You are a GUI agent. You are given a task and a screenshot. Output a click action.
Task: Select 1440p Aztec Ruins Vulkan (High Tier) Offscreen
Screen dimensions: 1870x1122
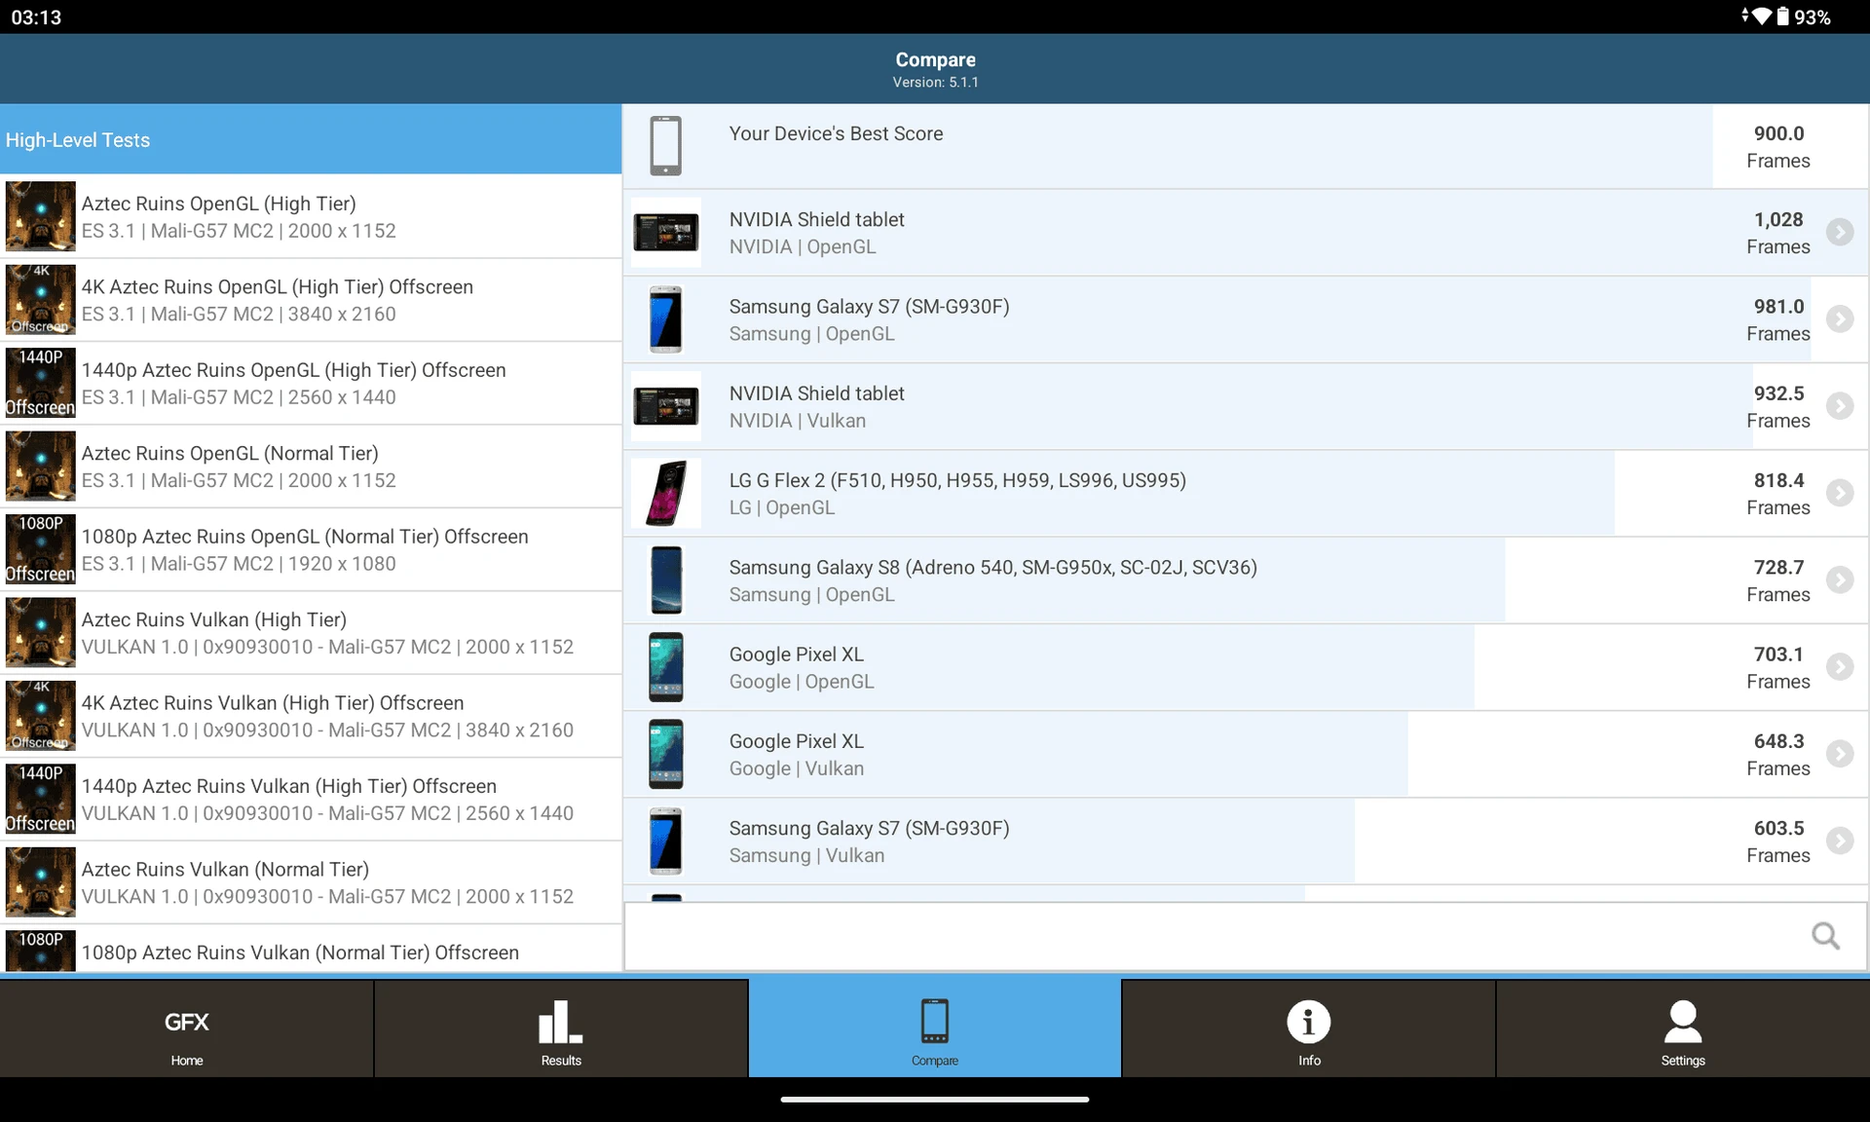pos(311,799)
